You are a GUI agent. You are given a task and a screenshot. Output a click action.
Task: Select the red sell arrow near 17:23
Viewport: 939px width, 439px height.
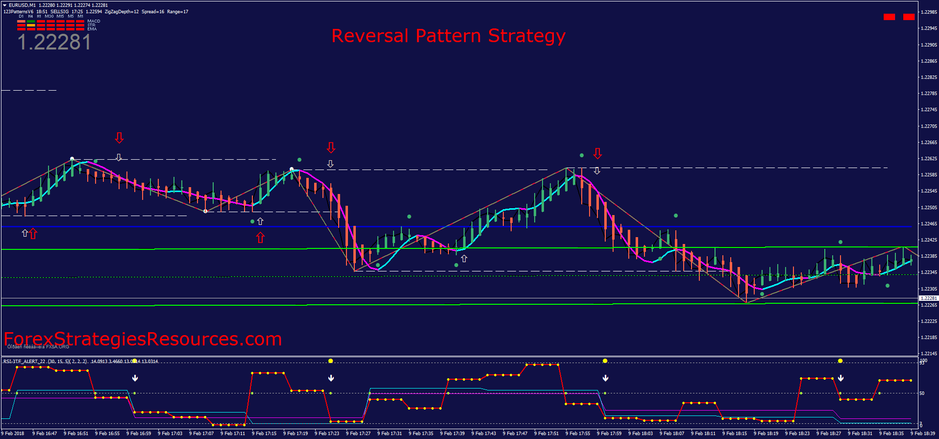pos(331,147)
